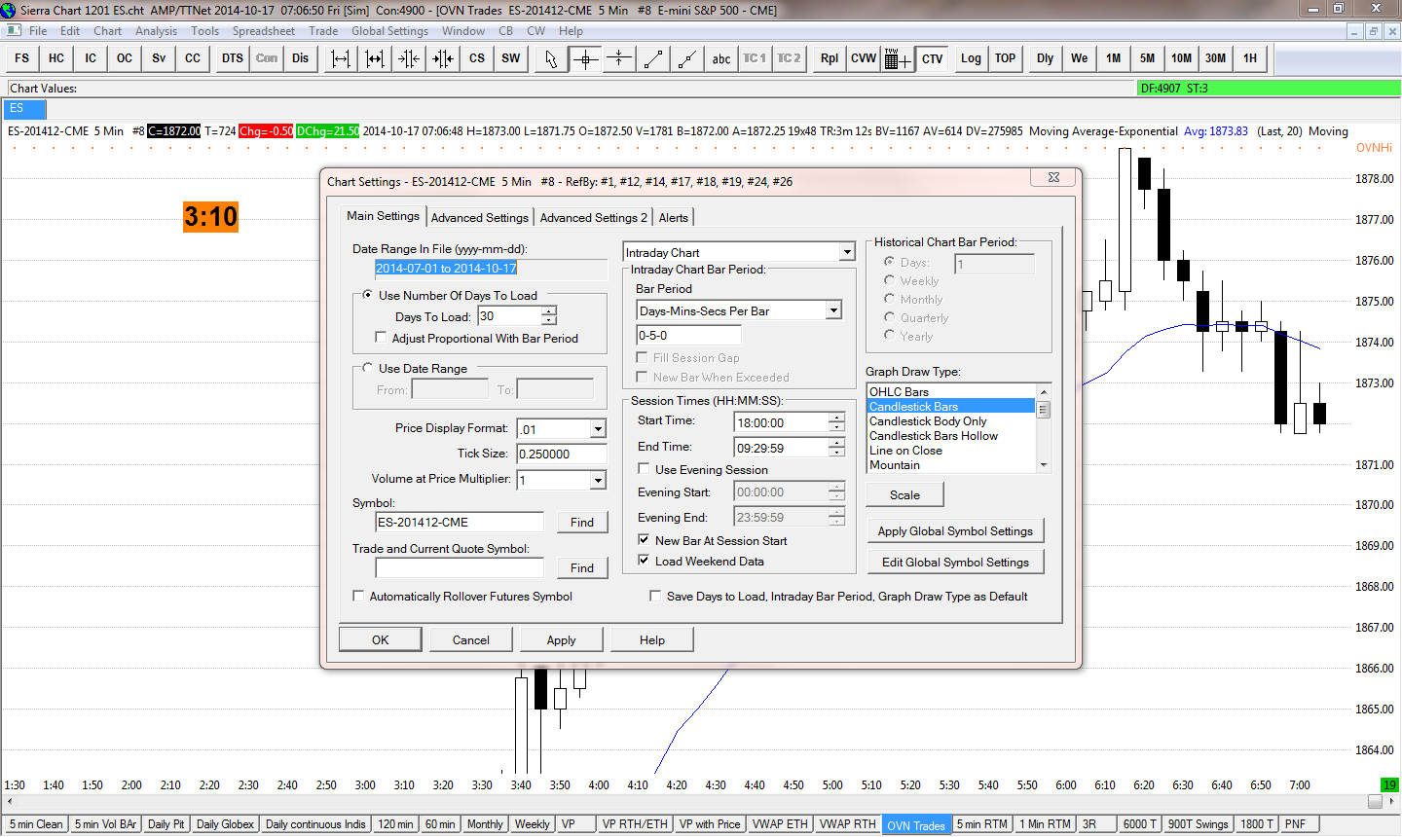Screen dimensions: 1402x837
Task: Click the bold-arrow compress bar spacing icon
Action: pos(443,58)
